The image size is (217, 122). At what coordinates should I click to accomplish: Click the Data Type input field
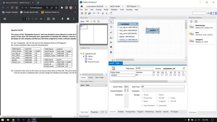163,87
